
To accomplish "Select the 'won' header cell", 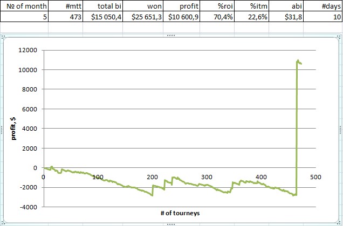I will click(143, 6).
